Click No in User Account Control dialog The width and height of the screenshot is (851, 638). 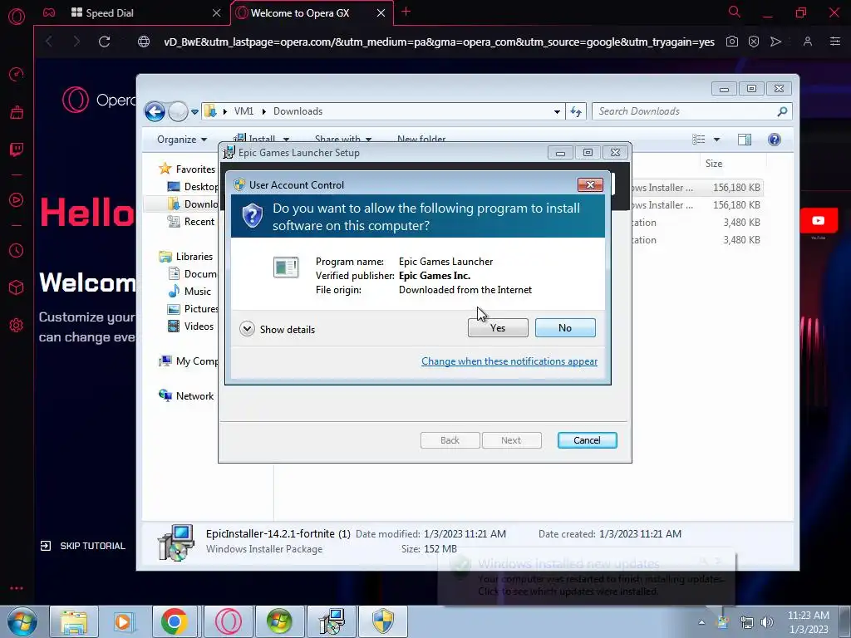[565, 327]
